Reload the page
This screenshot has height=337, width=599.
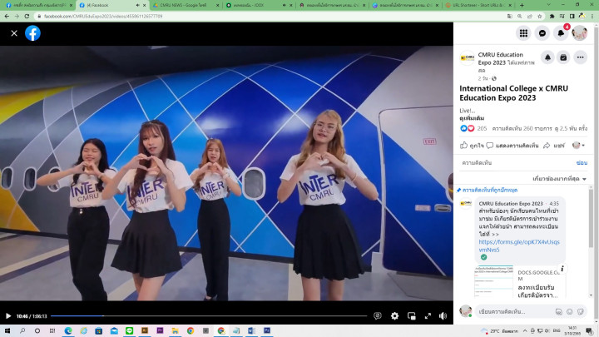27,17
